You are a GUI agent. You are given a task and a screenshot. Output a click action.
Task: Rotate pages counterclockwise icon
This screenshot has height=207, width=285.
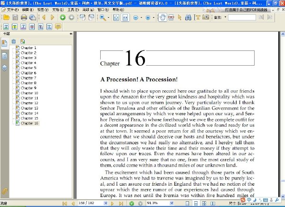coord(91,18)
